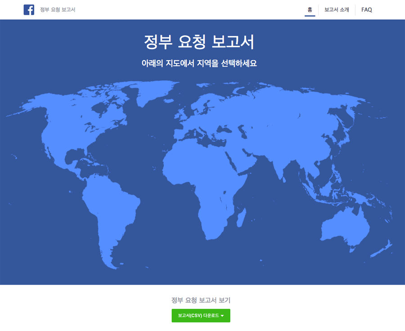Open the 정부 요청 보고서 header link

(x=58, y=10)
